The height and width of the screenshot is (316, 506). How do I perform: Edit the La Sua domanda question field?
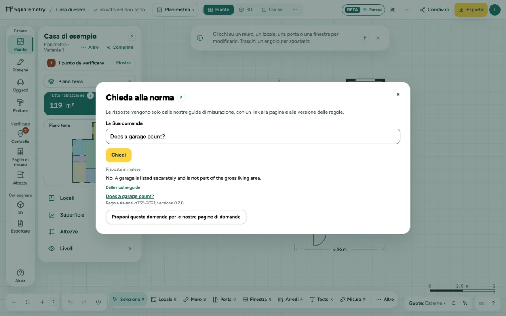[253, 137]
